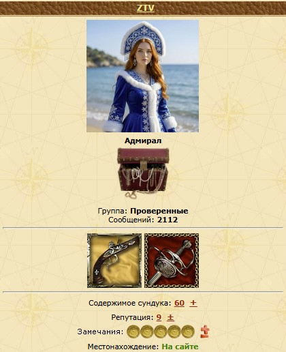Screen dimensions: 286x352
Task: Click the fourth gold warning coin
Action: pos(174,332)
